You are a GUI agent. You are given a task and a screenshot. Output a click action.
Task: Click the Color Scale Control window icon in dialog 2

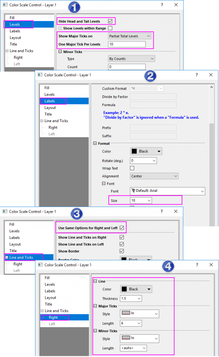click(40, 75)
